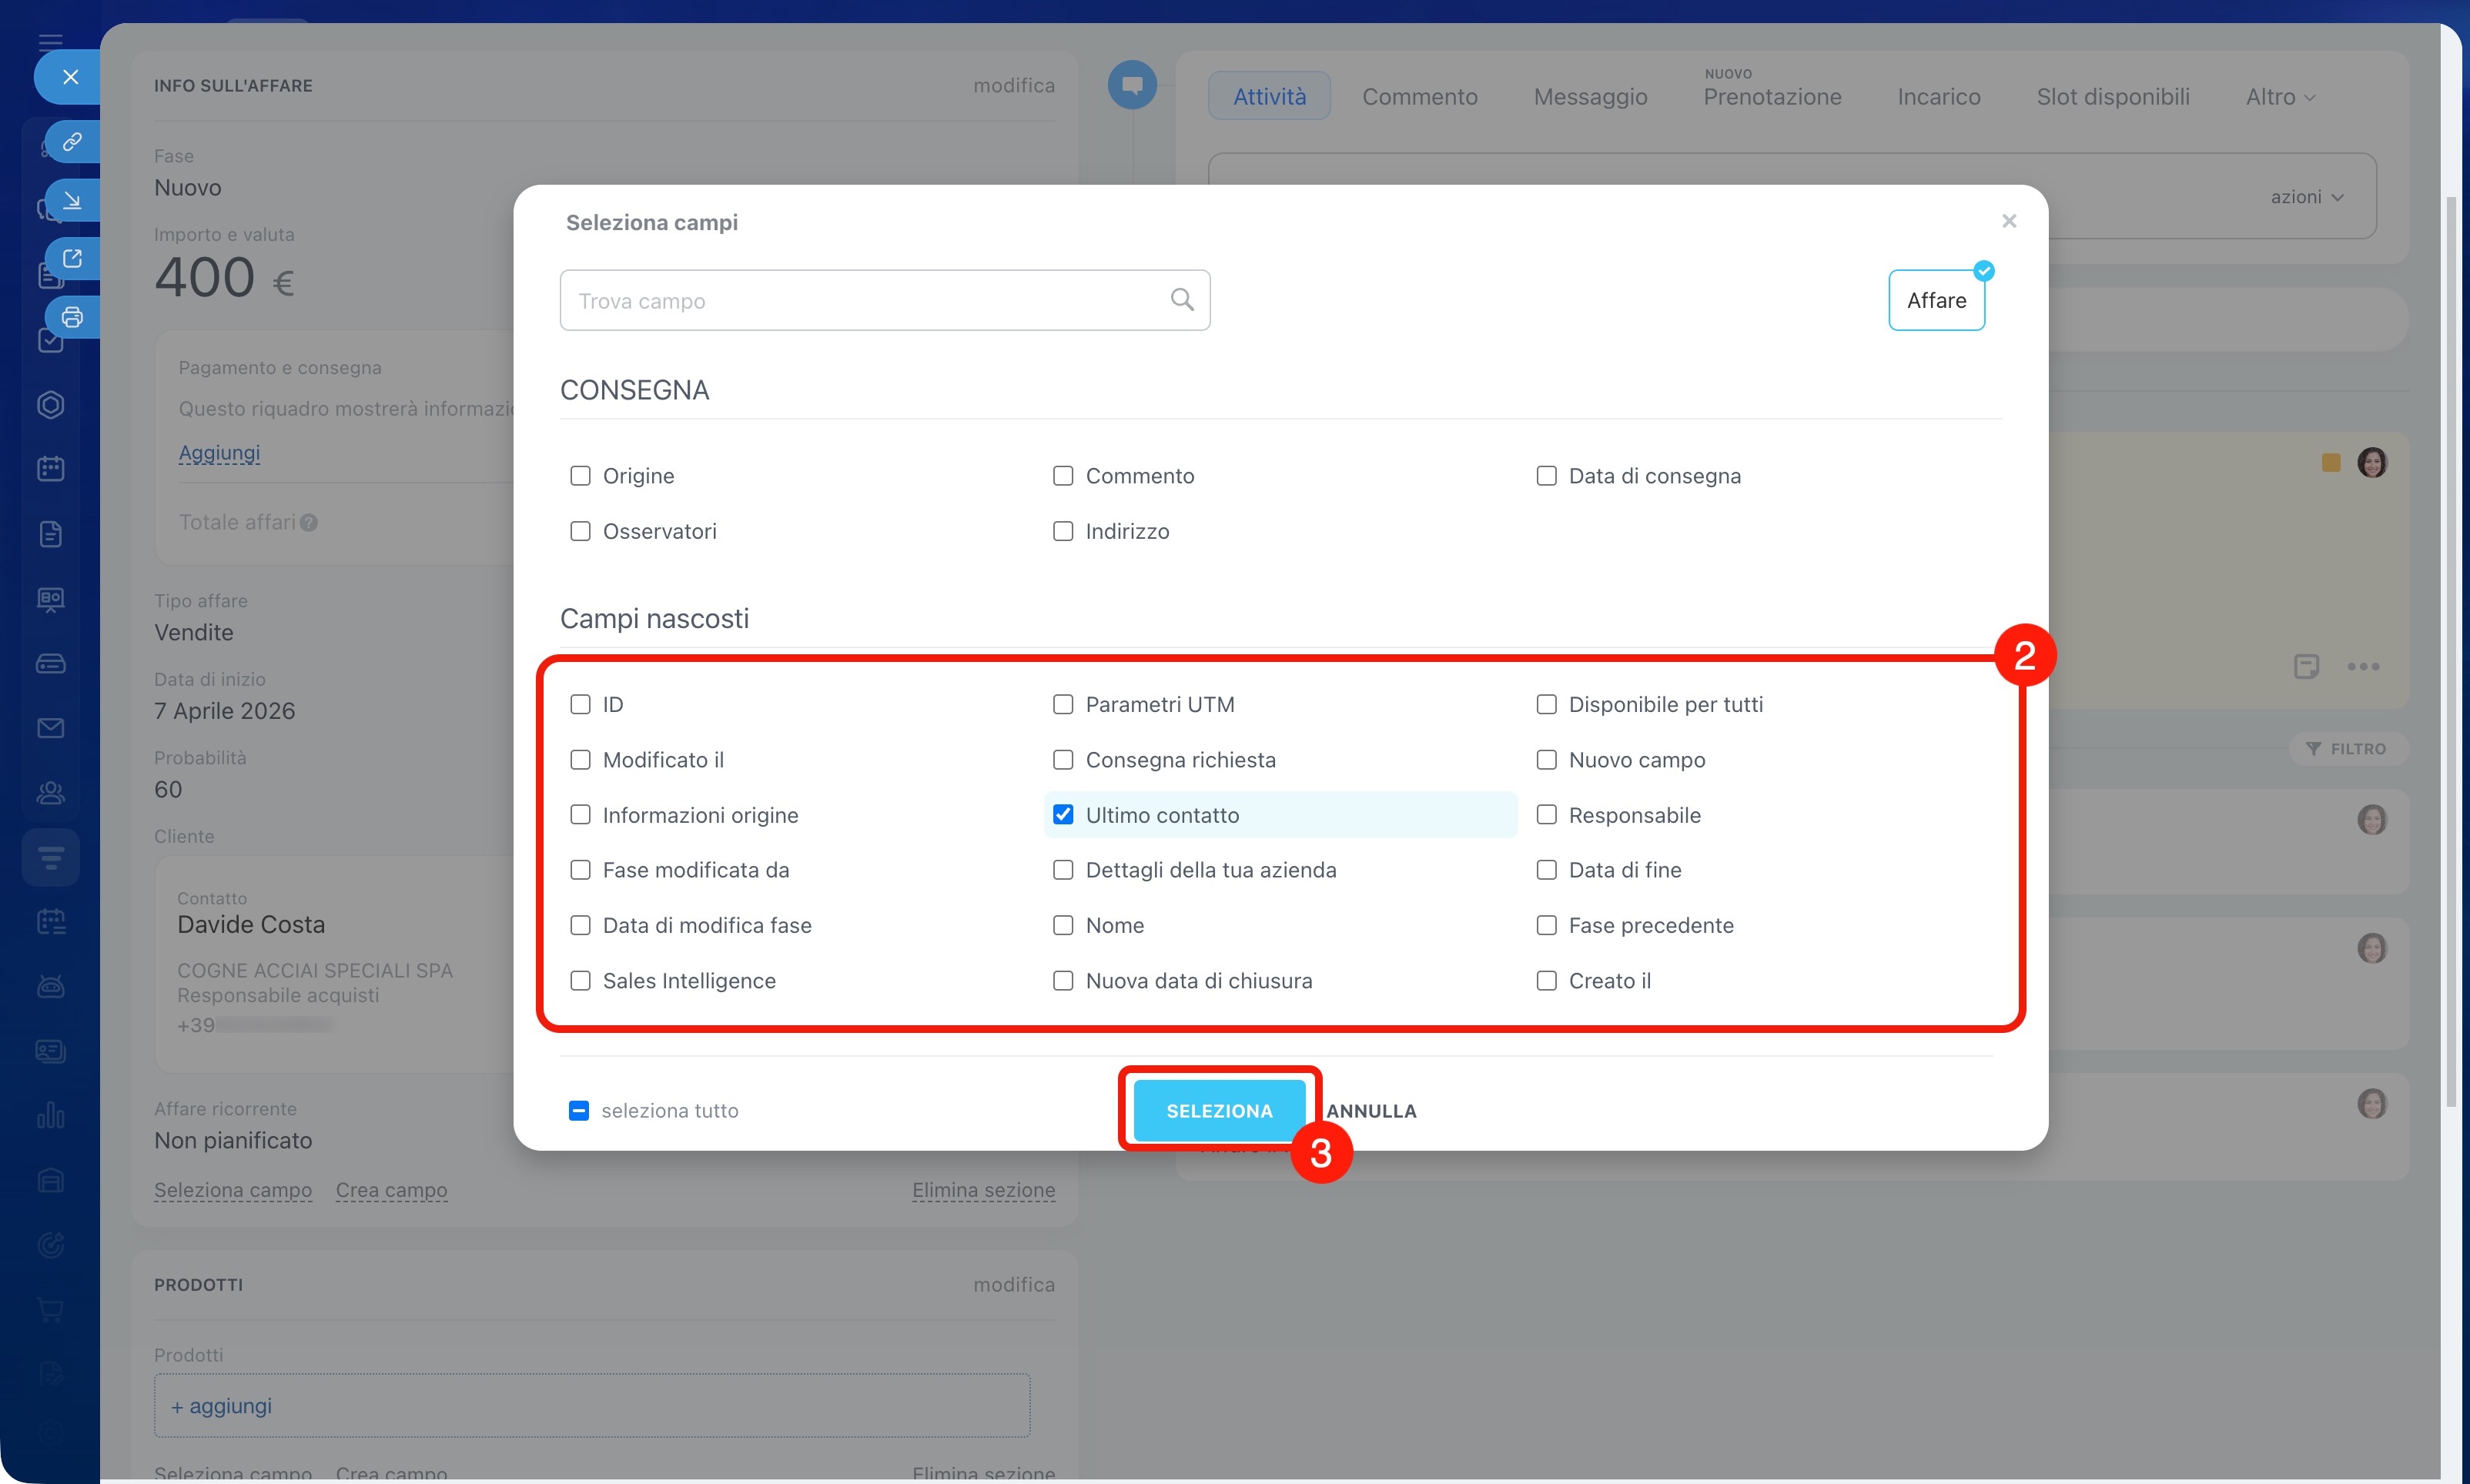Click the Trova campo search field
This screenshot has height=1484, width=2470.
860,301
